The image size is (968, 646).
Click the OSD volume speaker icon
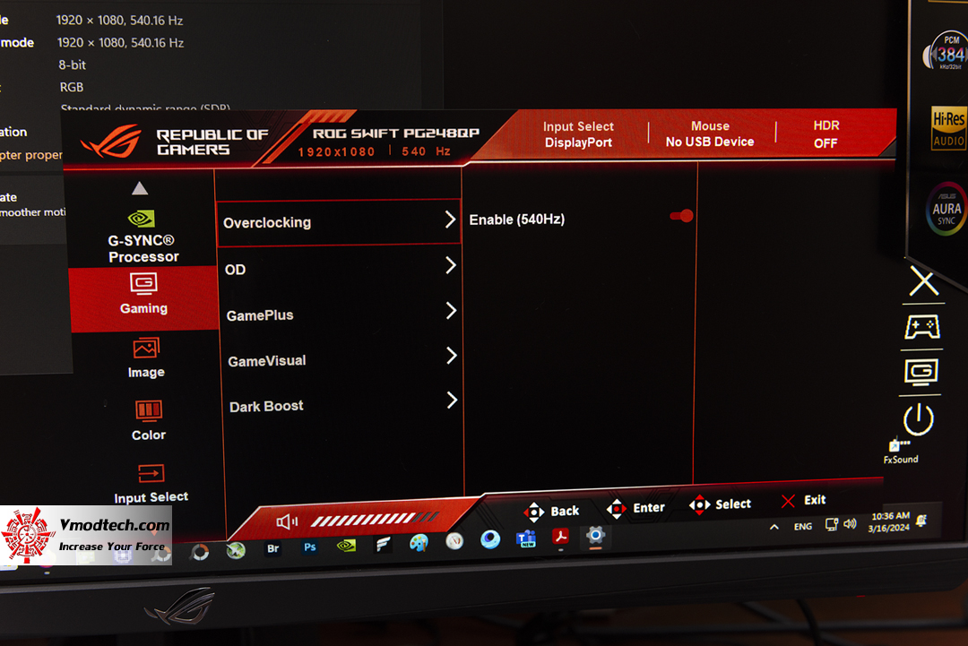click(x=287, y=522)
